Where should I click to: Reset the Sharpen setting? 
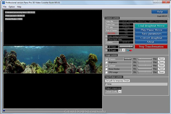click(161, 59)
